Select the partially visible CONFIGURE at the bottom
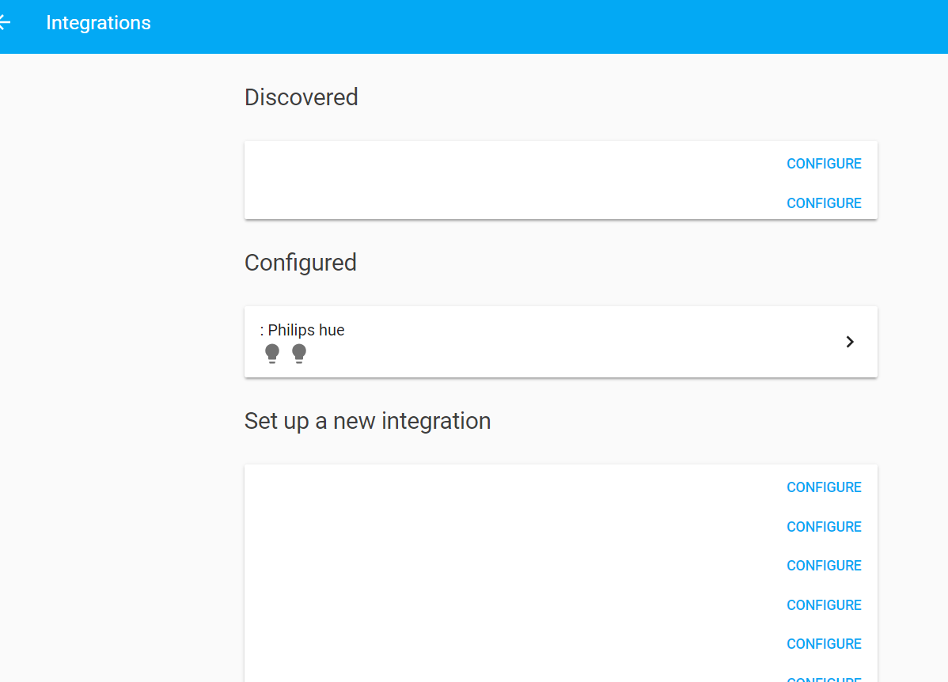The image size is (948, 682). 824,678
